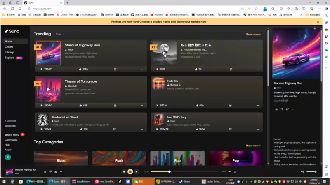This screenshot has width=330, height=185.
Task: Open Create page in sidebar
Action: [9, 47]
